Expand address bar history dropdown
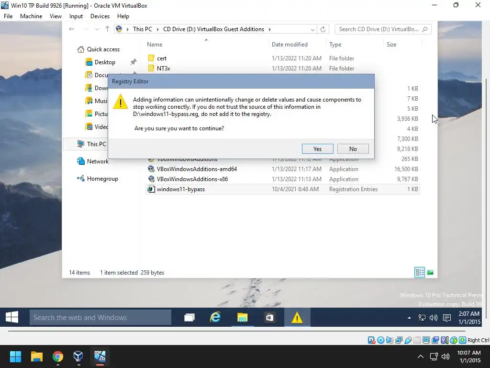This screenshot has height=368, width=490. click(x=312, y=29)
